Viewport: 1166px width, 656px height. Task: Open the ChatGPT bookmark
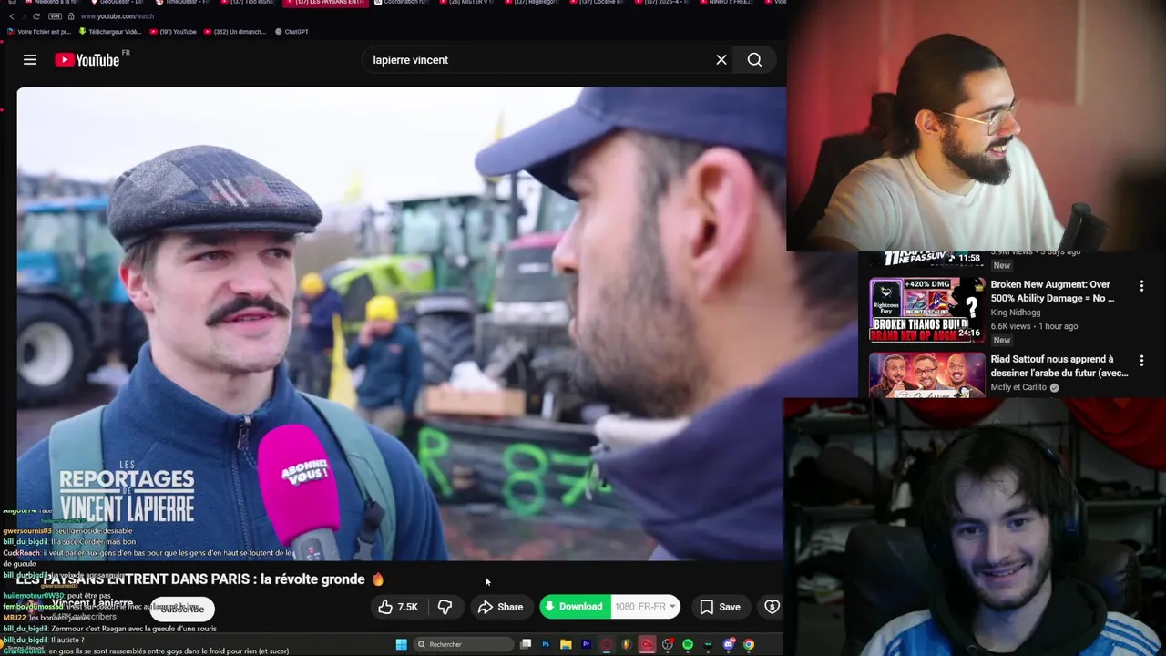291,31
